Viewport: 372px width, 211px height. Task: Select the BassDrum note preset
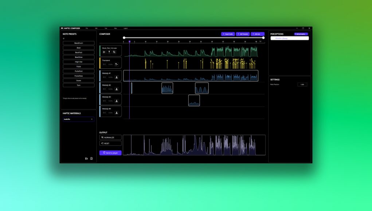79,43
